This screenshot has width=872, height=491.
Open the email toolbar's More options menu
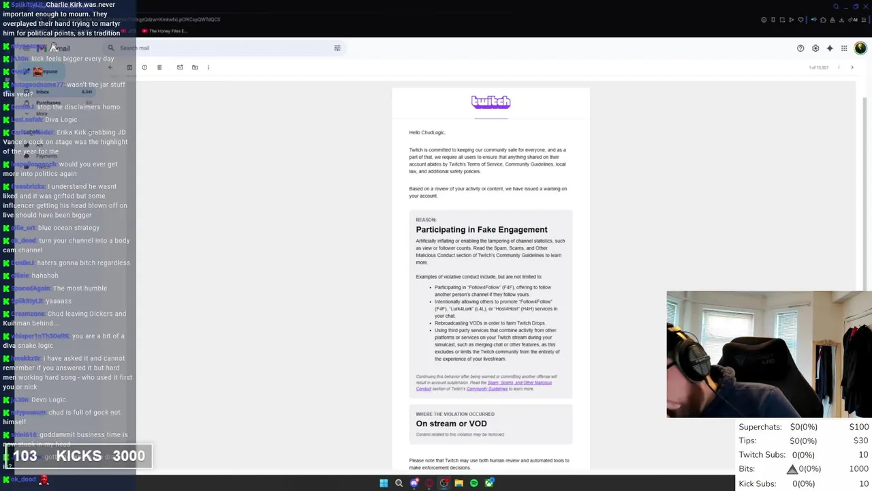(x=208, y=68)
